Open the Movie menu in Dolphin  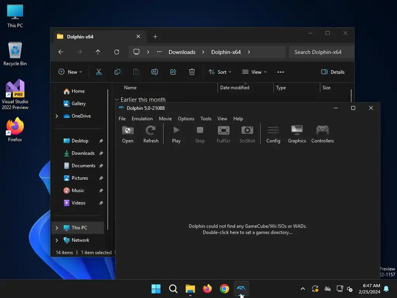(165, 119)
